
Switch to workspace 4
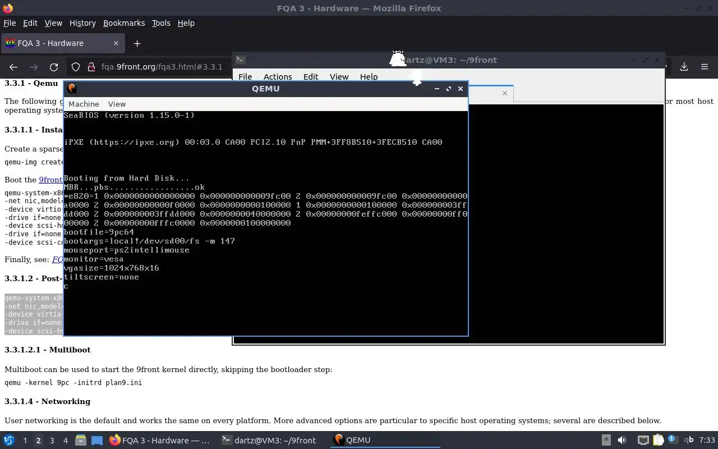65,441
